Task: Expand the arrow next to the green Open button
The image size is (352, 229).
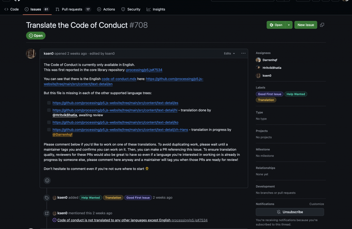Action: (x=289, y=25)
